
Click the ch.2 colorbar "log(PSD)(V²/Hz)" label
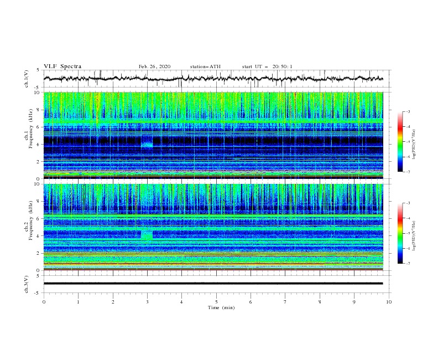[x=414, y=235]
